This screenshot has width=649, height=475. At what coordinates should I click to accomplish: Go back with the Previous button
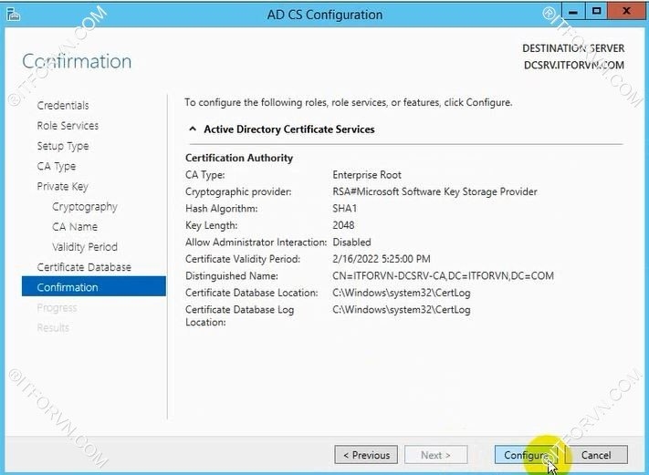366,455
